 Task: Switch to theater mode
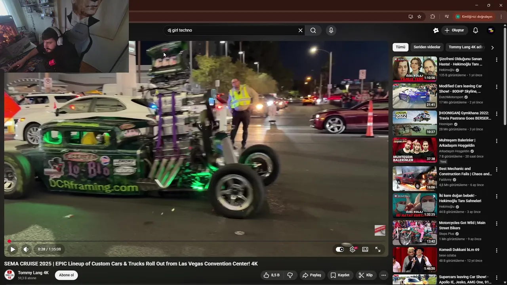(365, 249)
